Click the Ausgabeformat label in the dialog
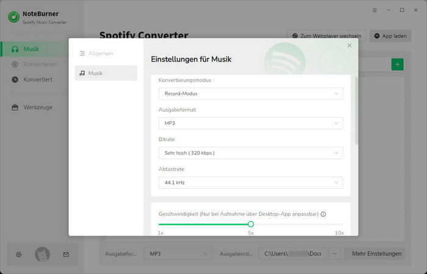427x274 pixels. click(178, 110)
